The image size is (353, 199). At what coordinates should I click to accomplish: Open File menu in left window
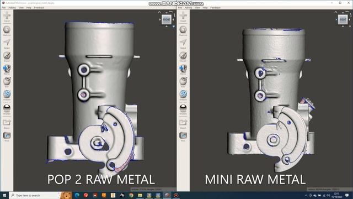(4, 8)
